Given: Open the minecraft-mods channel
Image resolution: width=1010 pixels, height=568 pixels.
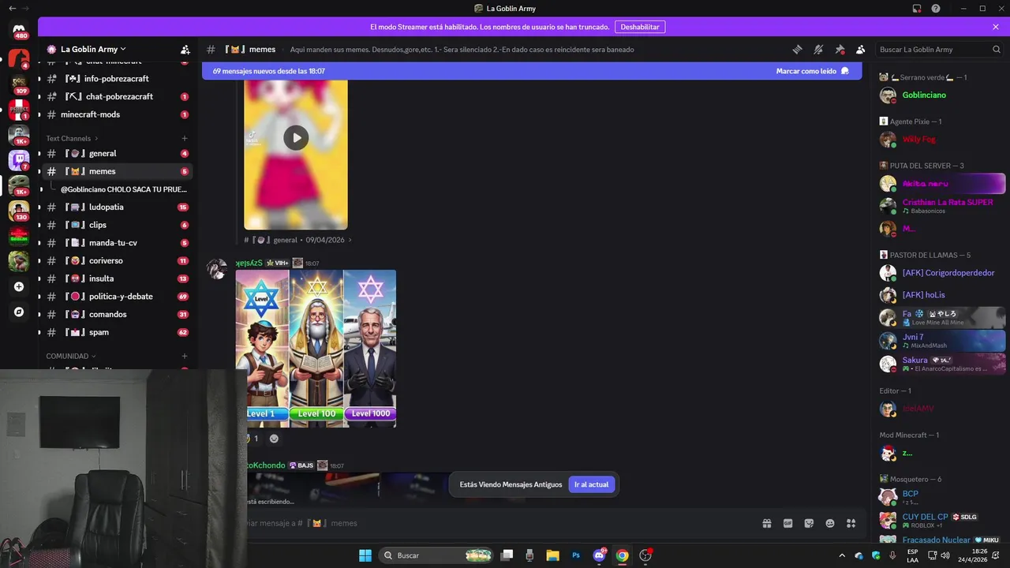Looking at the screenshot, I should [116, 114].
